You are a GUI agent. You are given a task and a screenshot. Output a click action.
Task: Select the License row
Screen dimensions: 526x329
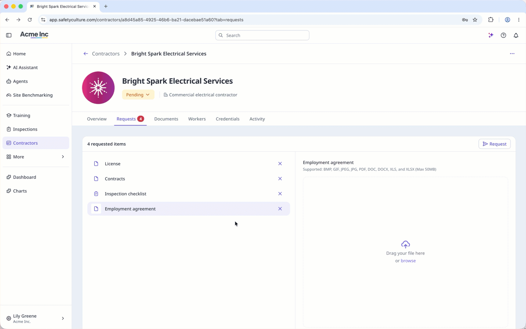point(188,164)
